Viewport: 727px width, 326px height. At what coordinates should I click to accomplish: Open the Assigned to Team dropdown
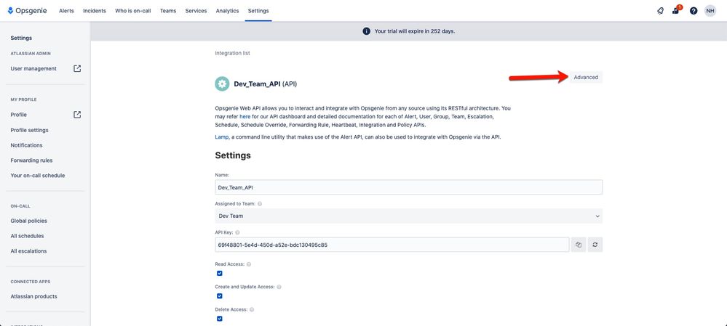point(408,216)
